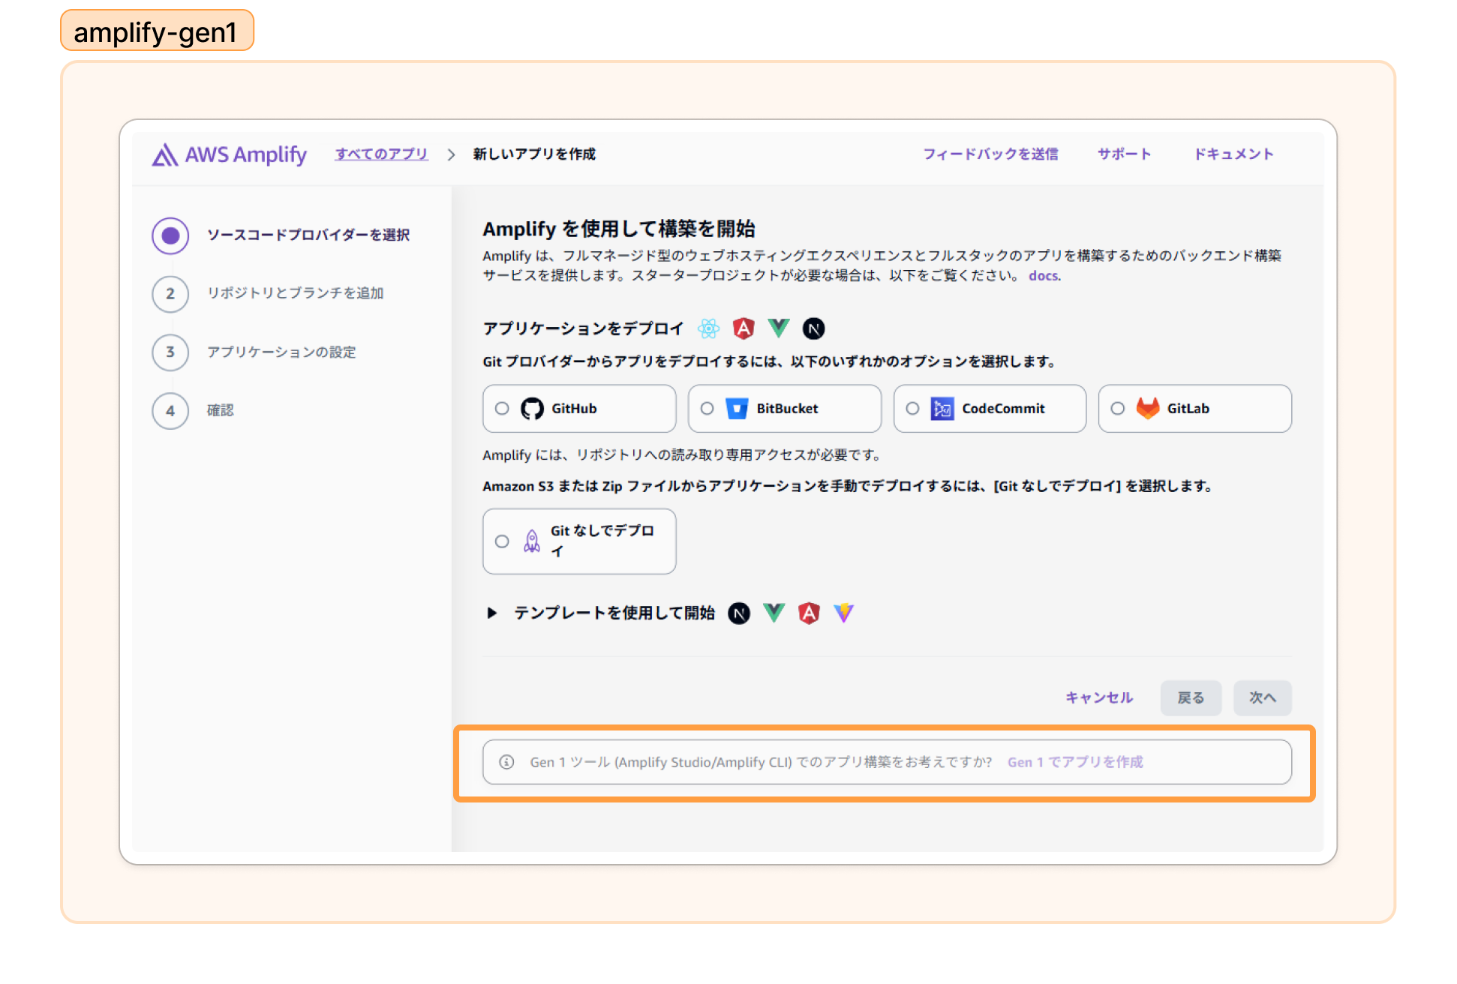This screenshot has height=984, width=1457.
Task: Open the サポート link
Action: coord(1124,154)
